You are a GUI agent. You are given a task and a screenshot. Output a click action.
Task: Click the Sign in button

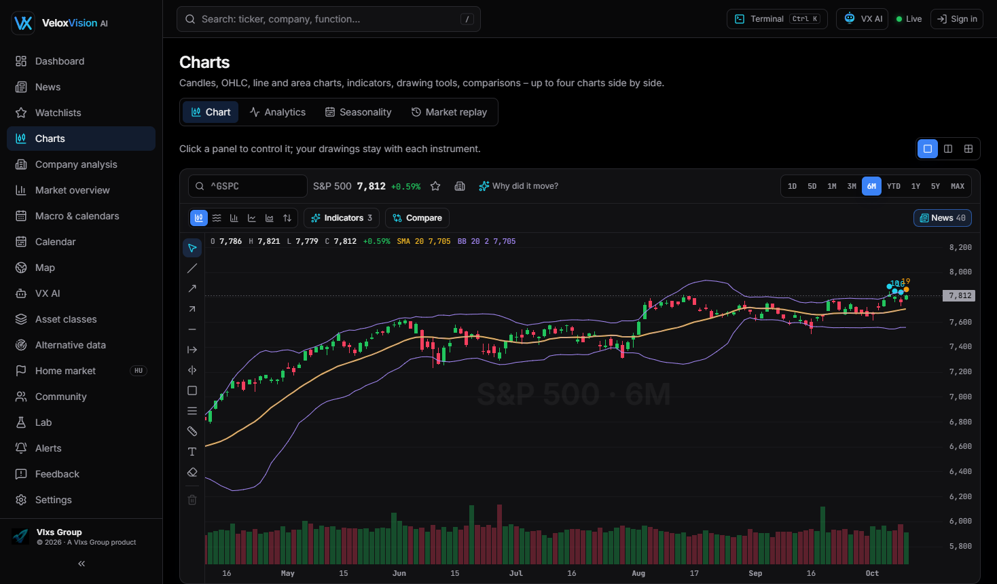tap(957, 19)
